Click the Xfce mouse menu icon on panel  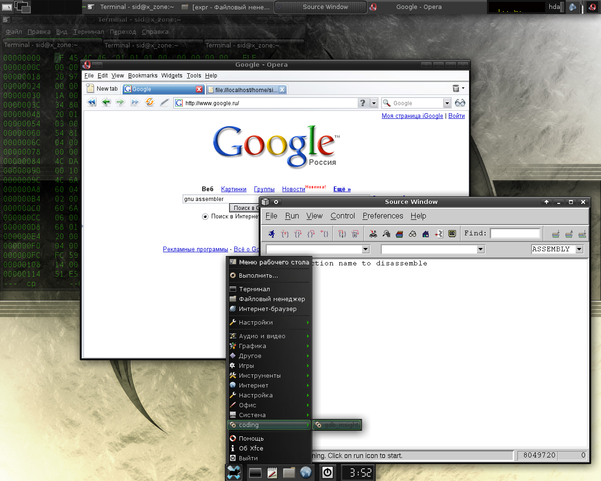pos(234,473)
